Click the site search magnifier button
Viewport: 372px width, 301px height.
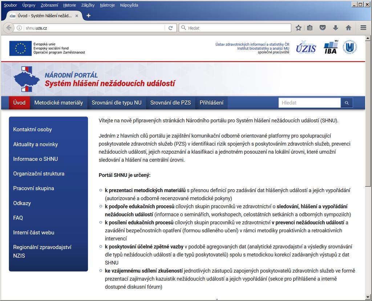click(347, 103)
